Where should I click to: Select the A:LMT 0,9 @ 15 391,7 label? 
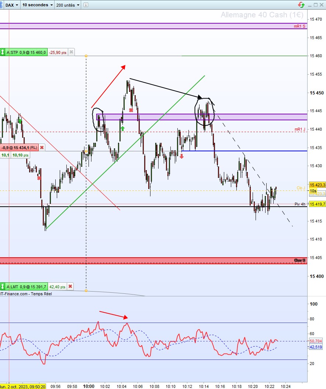(26, 287)
